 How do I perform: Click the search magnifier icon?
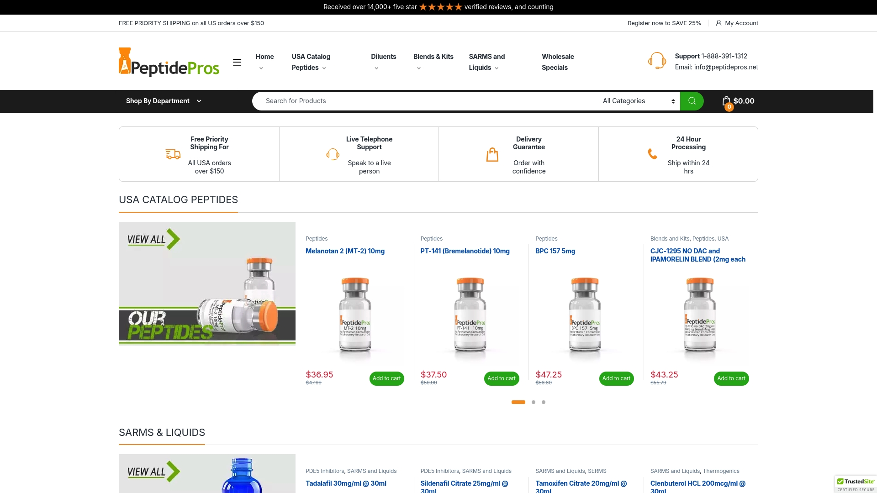pyautogui.click(x=692, y=101)
